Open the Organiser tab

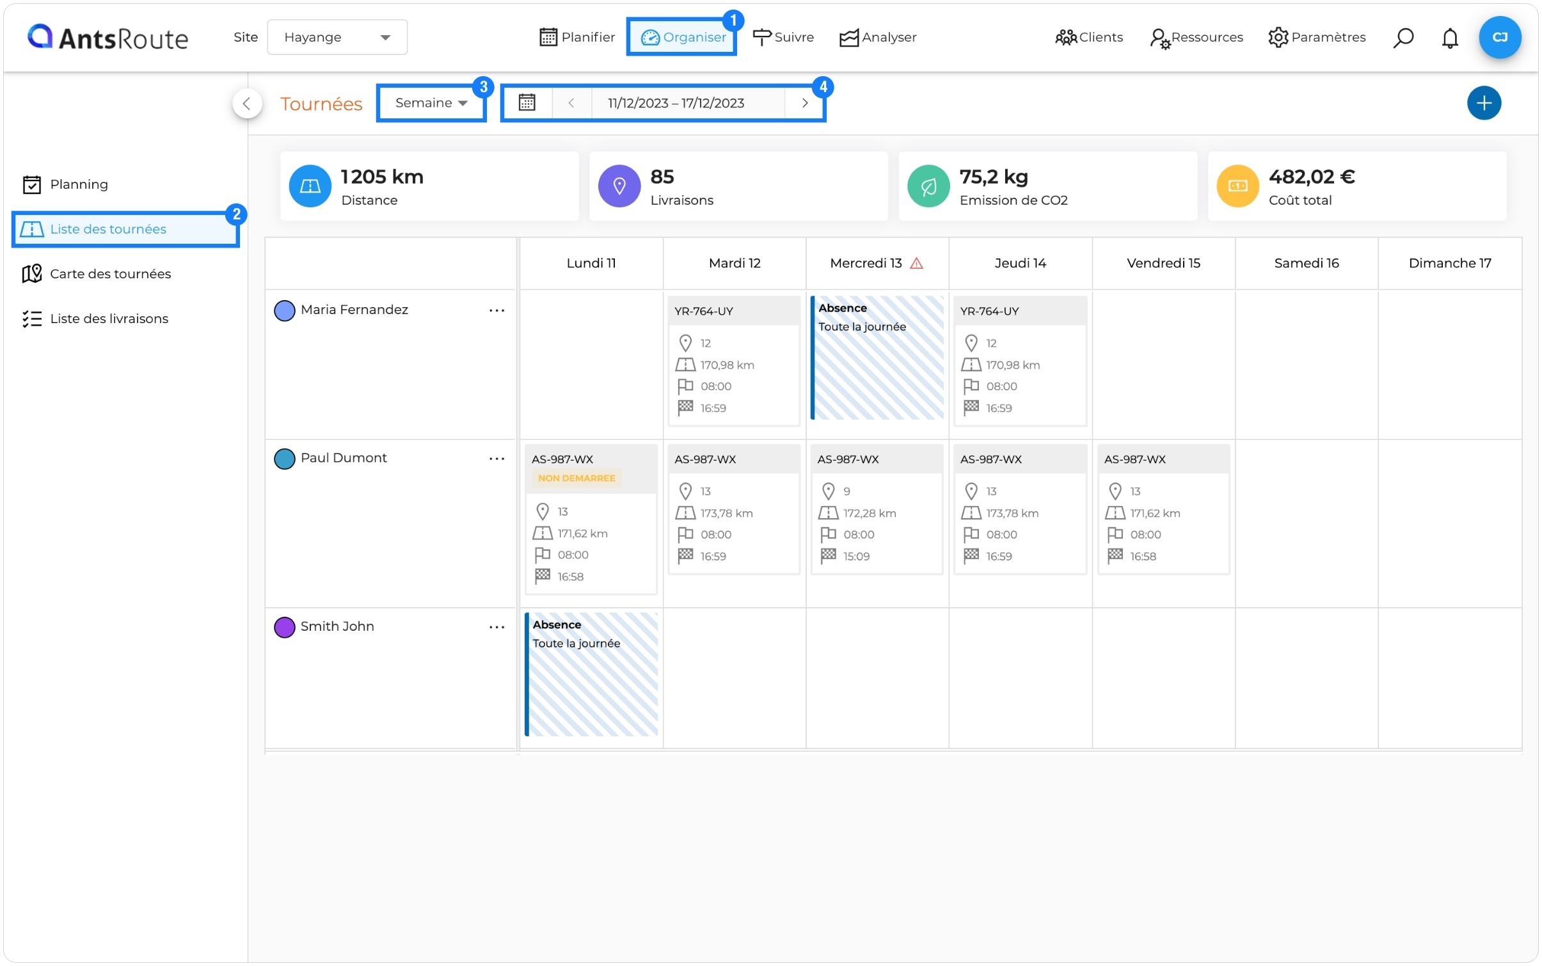682,37
